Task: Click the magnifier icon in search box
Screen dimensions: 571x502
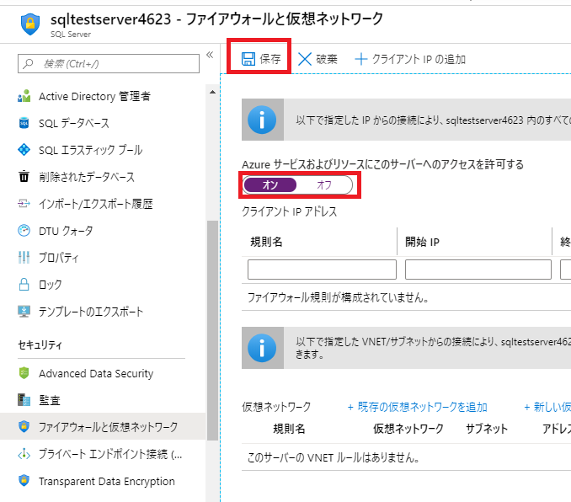Action: tap(28, 64)
